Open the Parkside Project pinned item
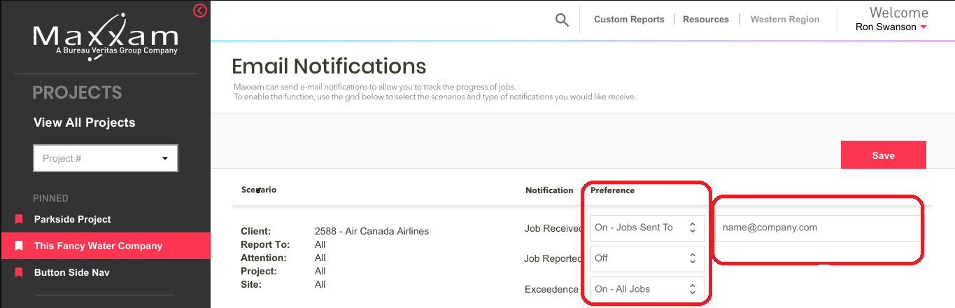Viewport: 955px width, 308px height. [x=73, y=220]
